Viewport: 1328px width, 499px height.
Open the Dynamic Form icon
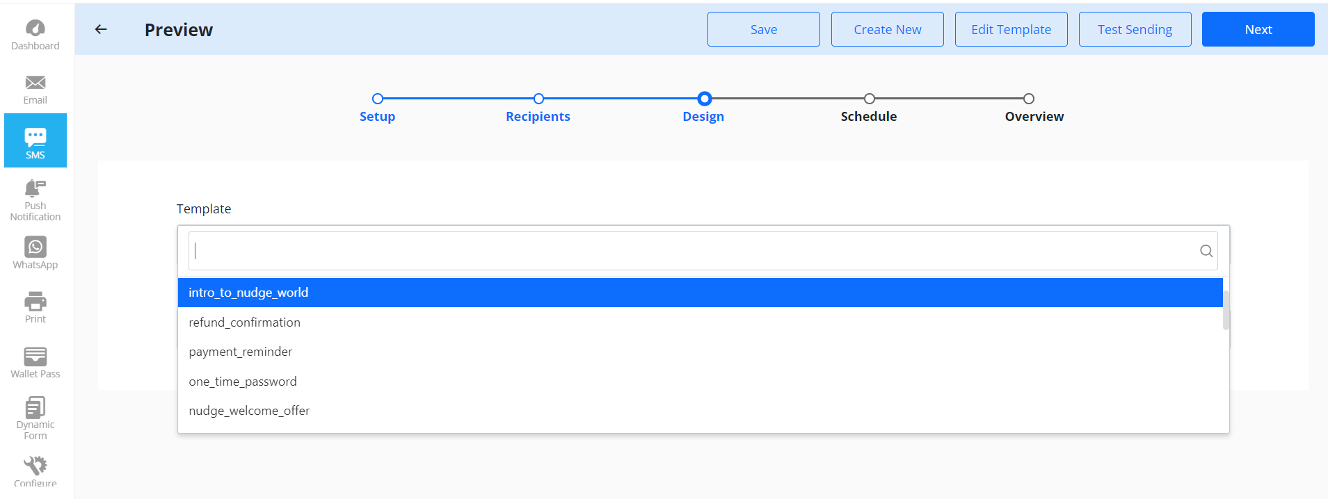(35, 407)
